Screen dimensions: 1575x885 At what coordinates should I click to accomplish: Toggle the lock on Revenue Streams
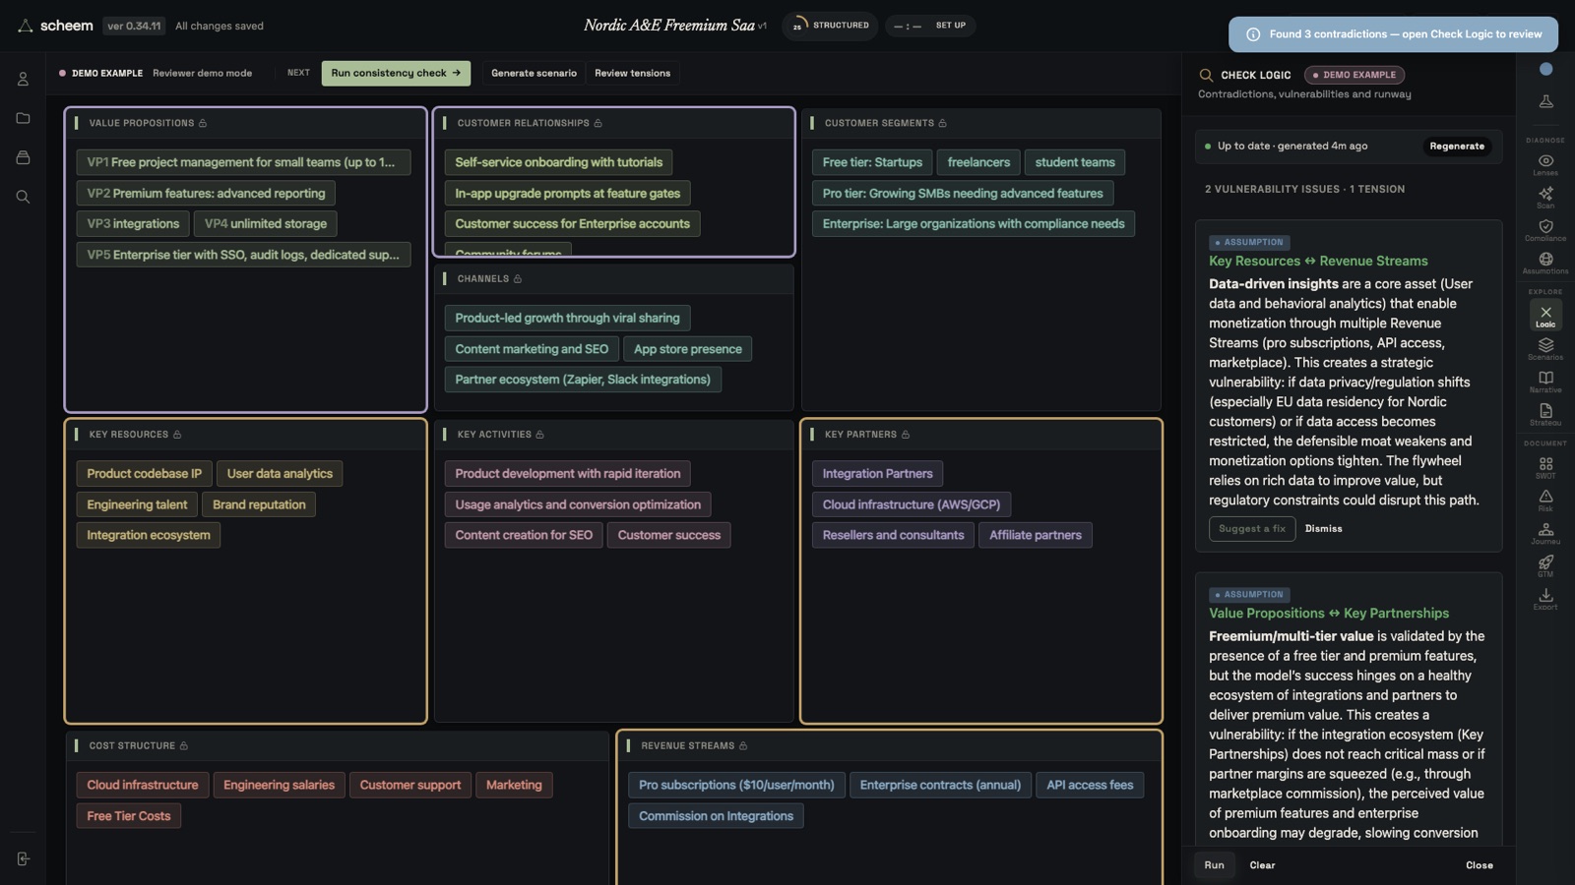click(x=743, y=746)
